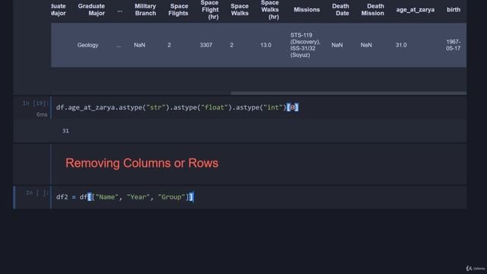Click the Missions column header

coord(307,10)
